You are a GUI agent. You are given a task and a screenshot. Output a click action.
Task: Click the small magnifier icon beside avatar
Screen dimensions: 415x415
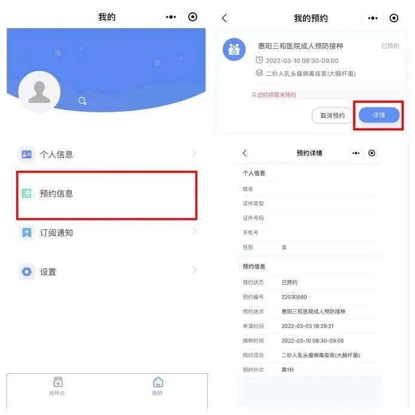[82, 101]
